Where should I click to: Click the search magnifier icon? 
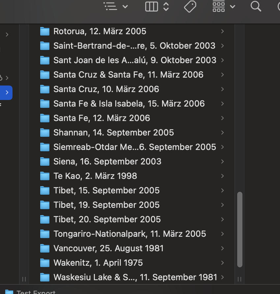pos(256,6)
